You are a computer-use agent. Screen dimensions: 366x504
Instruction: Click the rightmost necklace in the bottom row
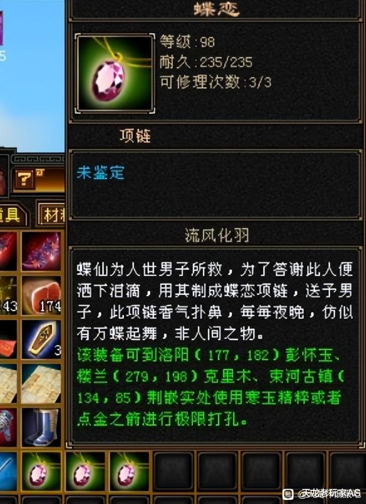[x=130, y=471]
